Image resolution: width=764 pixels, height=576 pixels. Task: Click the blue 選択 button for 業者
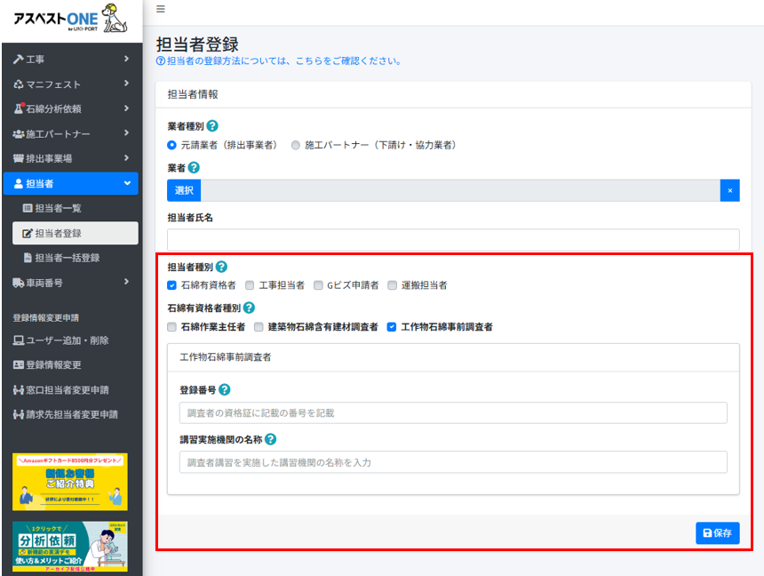[184, 190]
